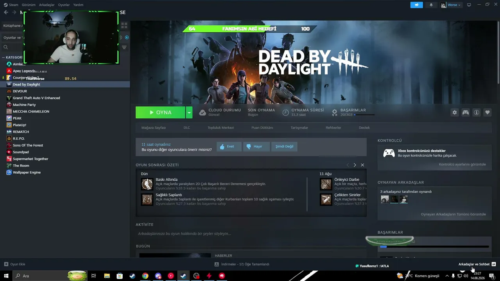Image resolution: width=500 pixels, height=281 pixels.
Task: Open game settings gear icon
Action: click(455, 112)
